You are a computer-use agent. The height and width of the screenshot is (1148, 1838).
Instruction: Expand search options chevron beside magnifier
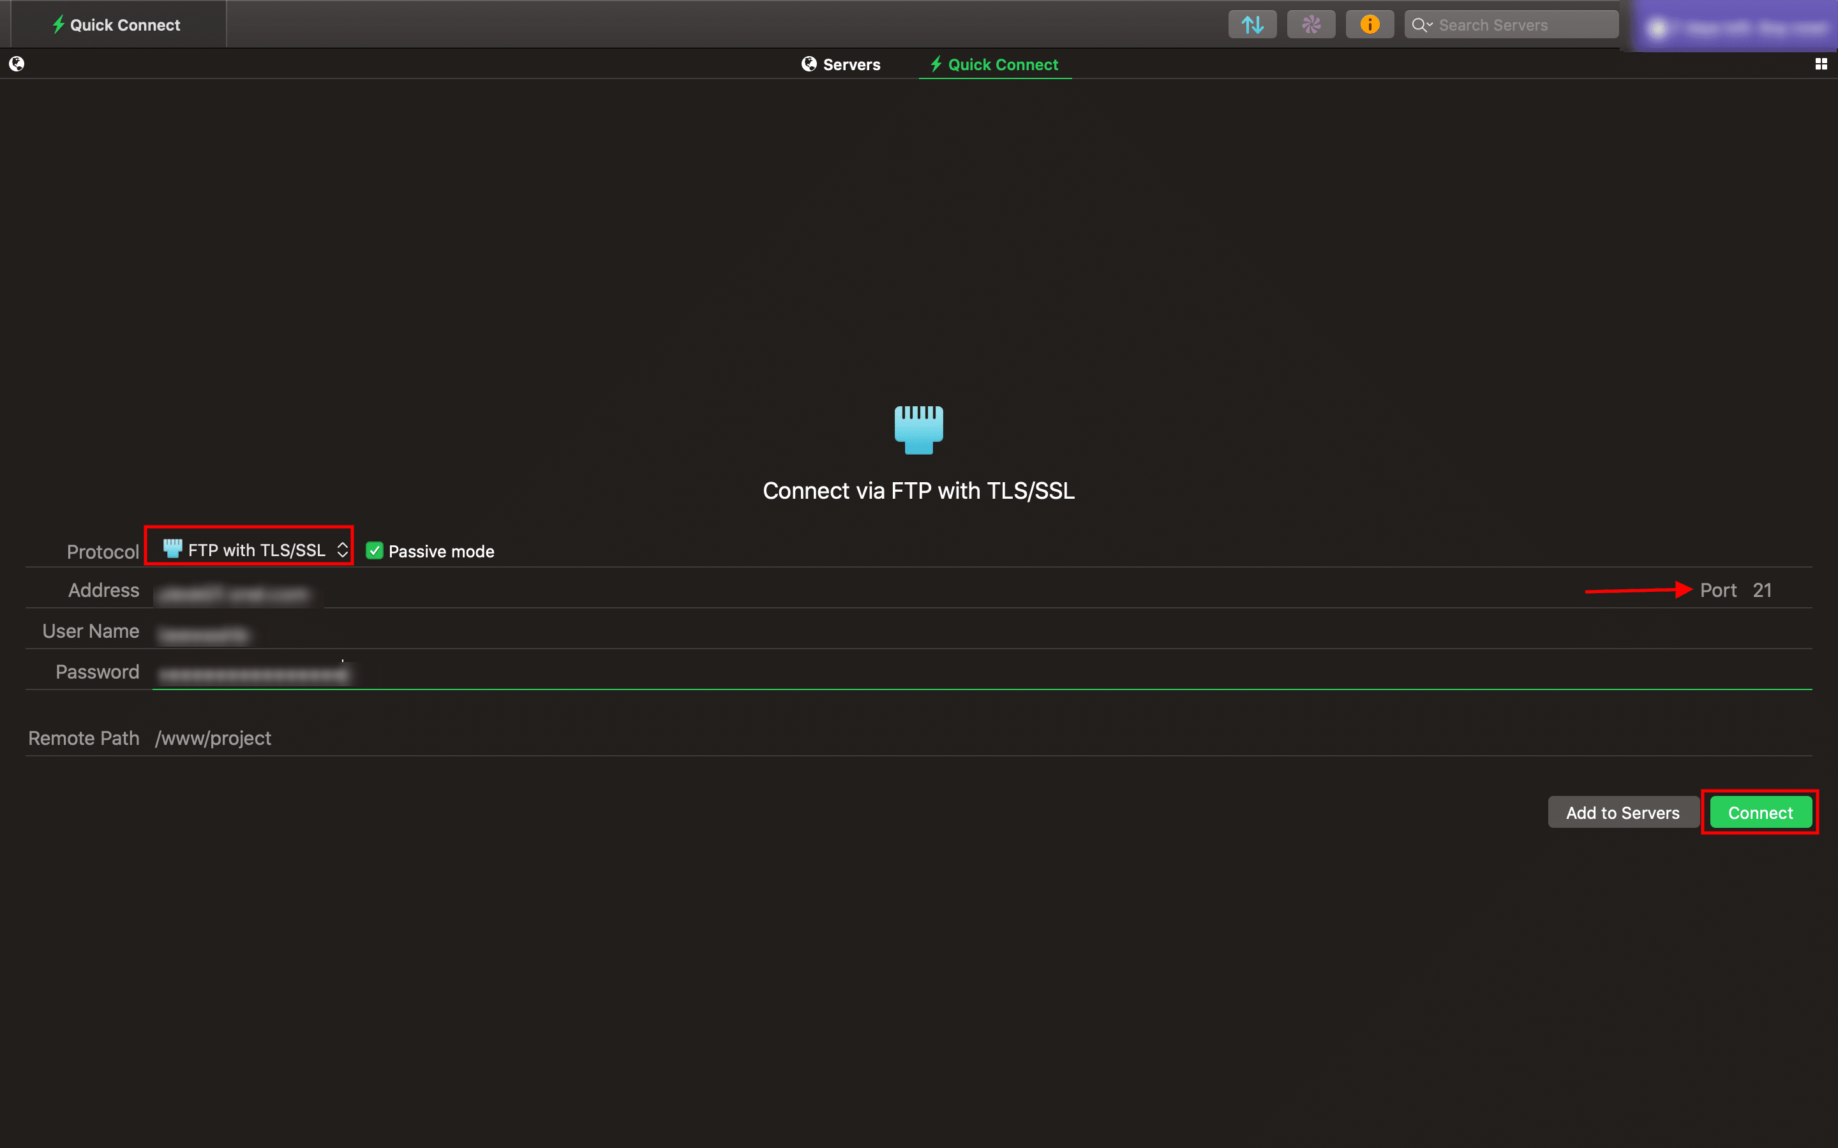(x=1430, y=25)
